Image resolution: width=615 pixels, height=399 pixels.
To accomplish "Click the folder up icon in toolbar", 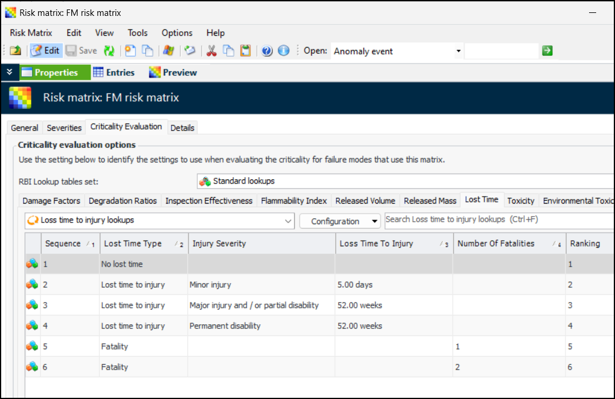I will click(15, 51).
